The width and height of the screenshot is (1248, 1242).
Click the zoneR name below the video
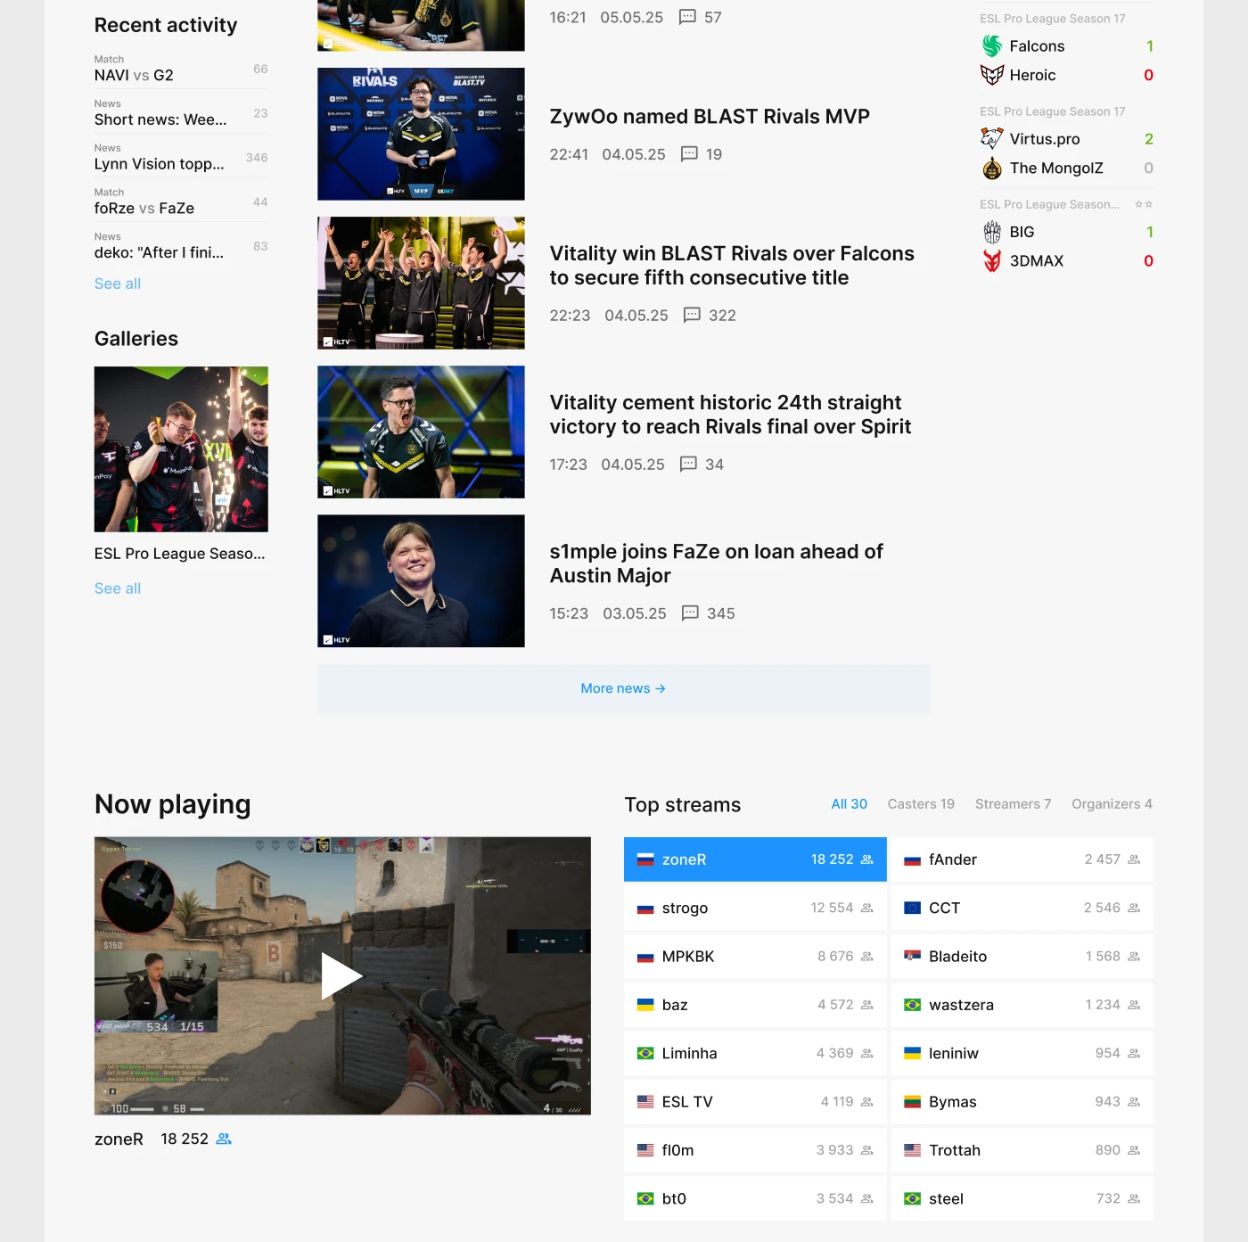click(119, 1139)
